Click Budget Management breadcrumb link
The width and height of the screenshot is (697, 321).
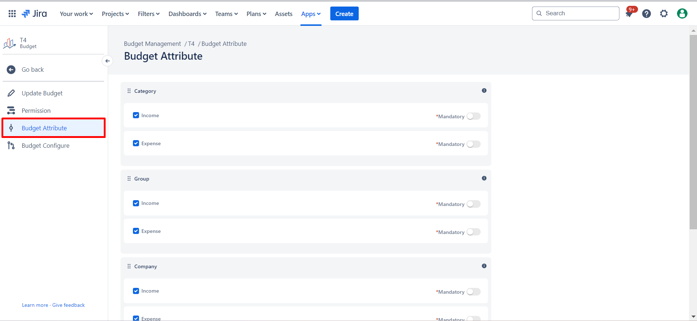[152, 44]
